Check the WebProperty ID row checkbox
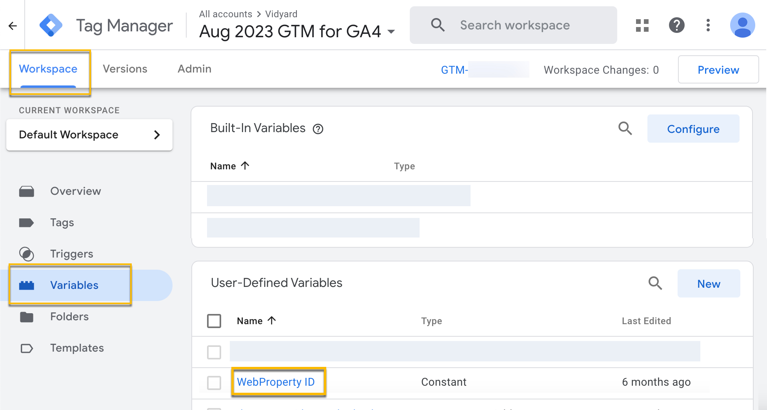 (x=214, y=383)
